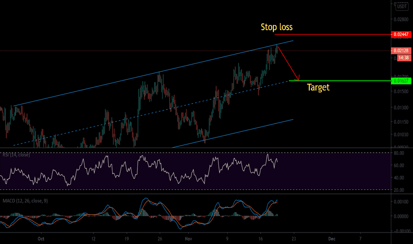Click '16' on the time axis

click(x=261, y=239)
